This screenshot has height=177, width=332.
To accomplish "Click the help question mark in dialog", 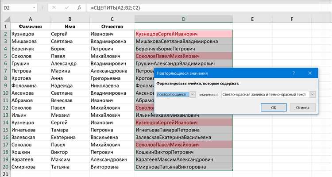I will click(293, 73).
